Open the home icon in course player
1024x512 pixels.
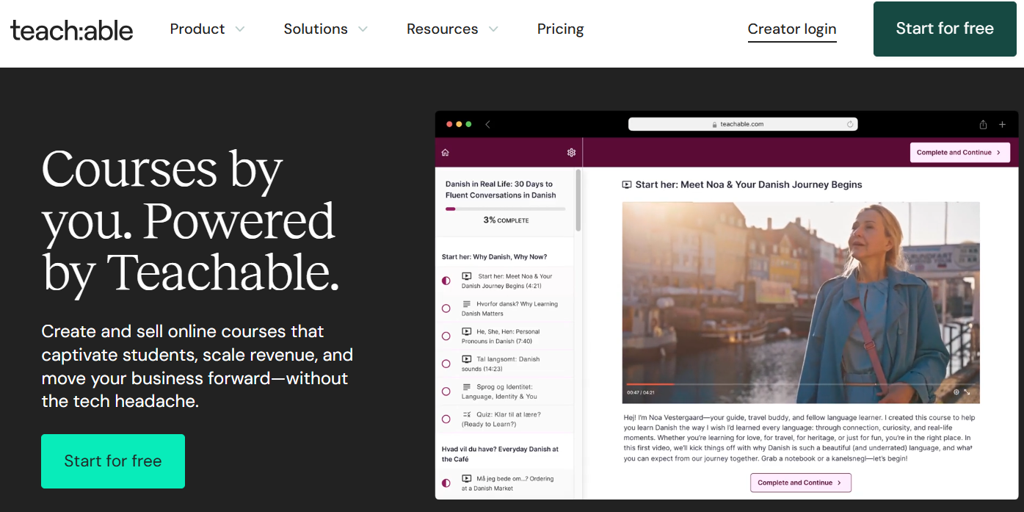445,153
